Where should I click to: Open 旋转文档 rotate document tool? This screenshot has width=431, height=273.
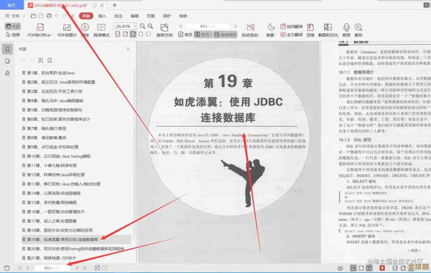(164, 31)
